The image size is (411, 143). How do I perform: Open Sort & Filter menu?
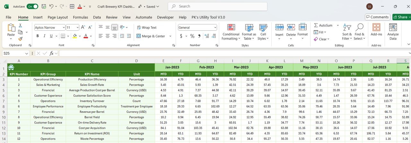pyautogui.click(x=347, y=32)
